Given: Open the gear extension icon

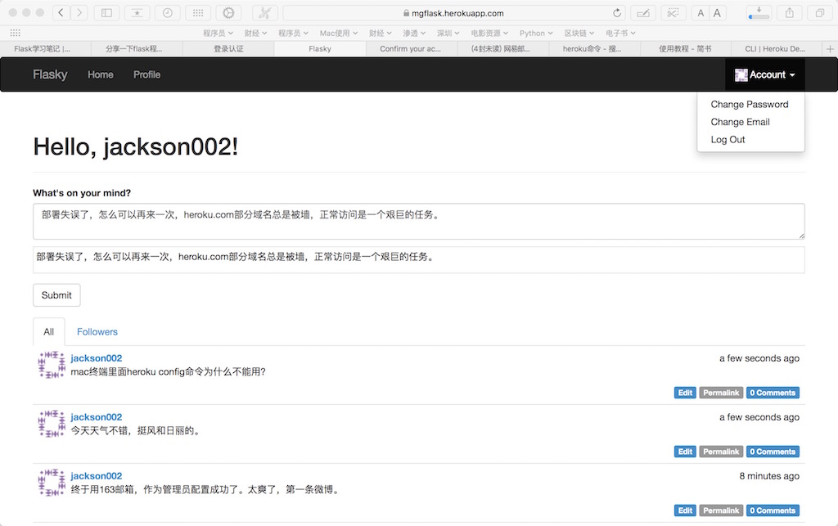Looking at the screenshot, I should tap(228, 13).
